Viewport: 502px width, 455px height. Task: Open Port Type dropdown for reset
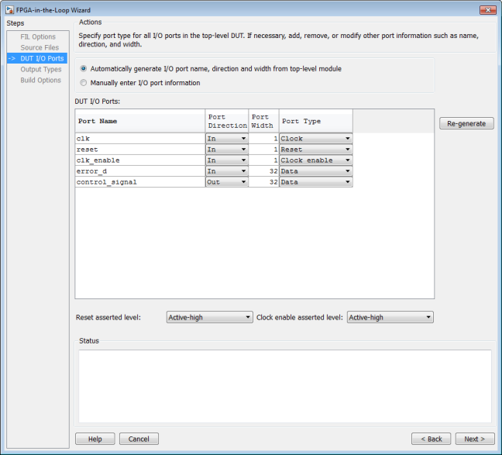click(315, 150)
